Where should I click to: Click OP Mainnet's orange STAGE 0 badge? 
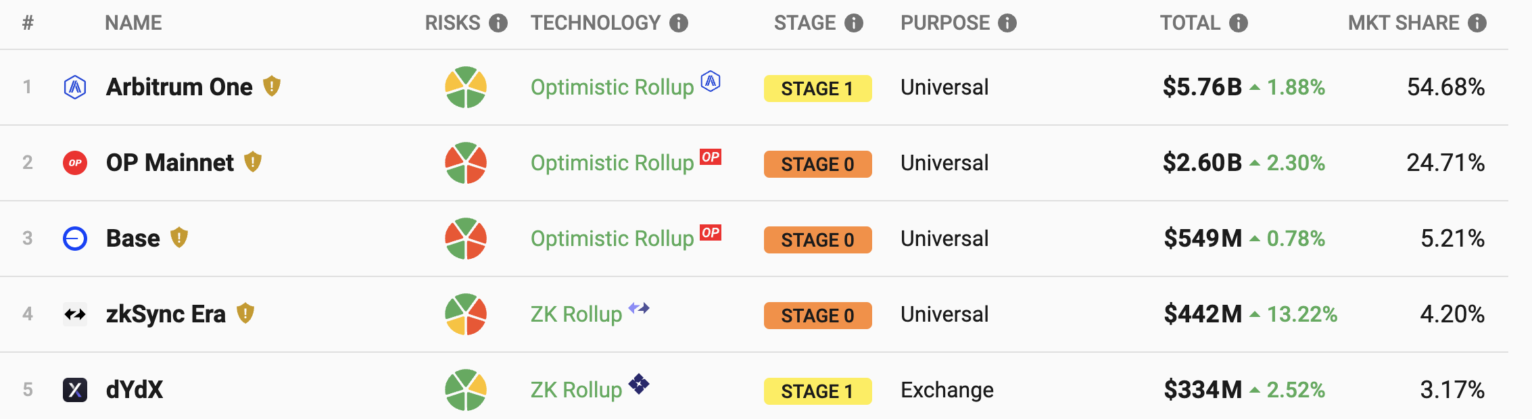click(x=817, y=164)
